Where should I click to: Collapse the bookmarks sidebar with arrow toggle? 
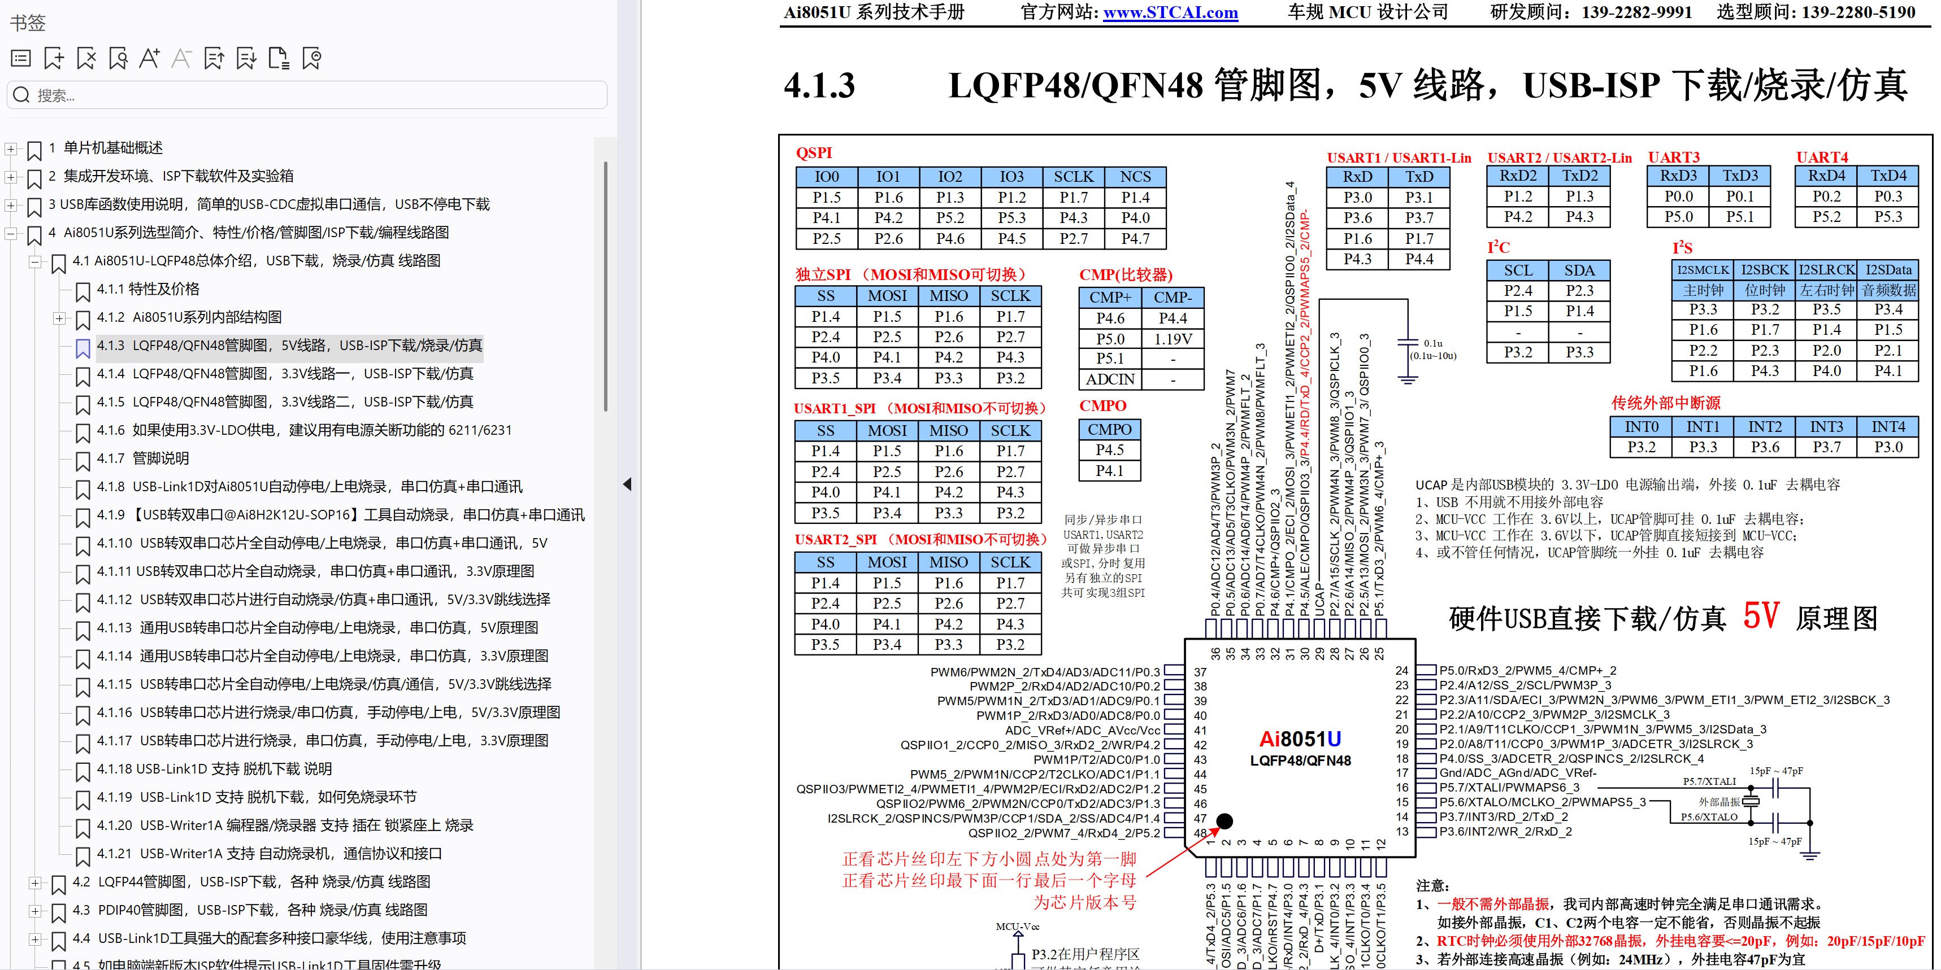coord(628,484)
